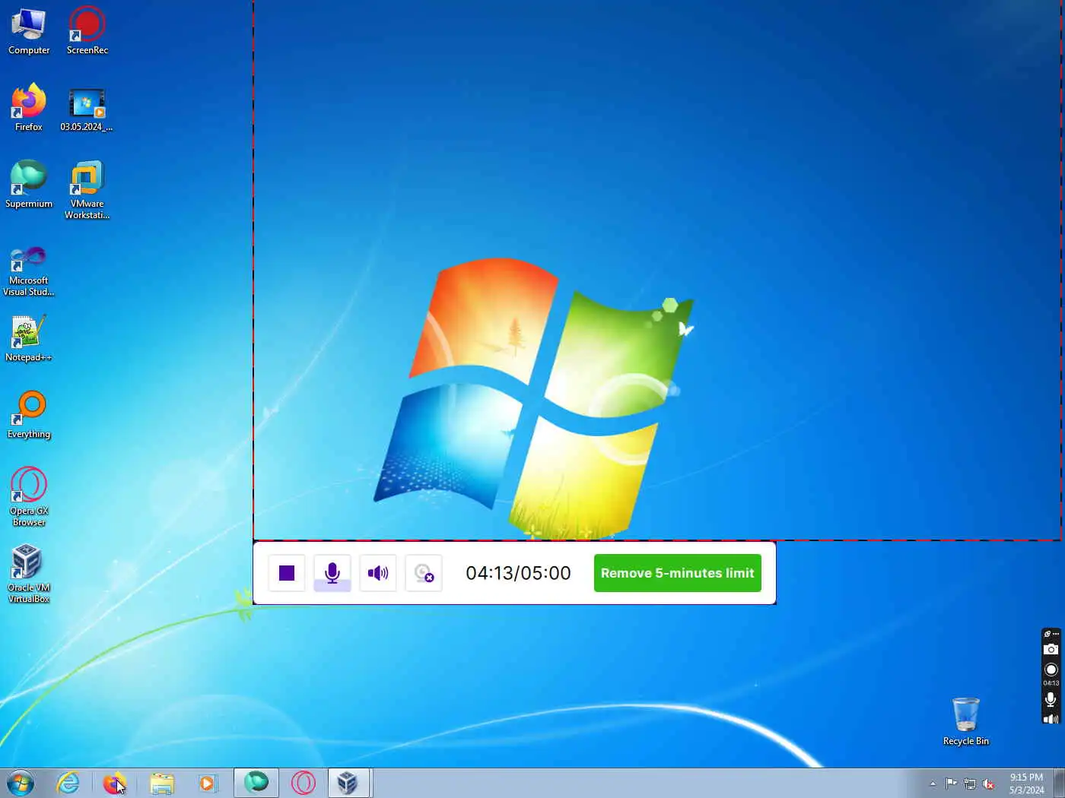Open the Computer desktop icon
1065x798 pixels.
coord(29,30)
